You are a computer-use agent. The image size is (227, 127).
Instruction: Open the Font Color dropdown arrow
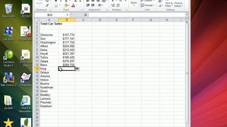tap(77, 6)
